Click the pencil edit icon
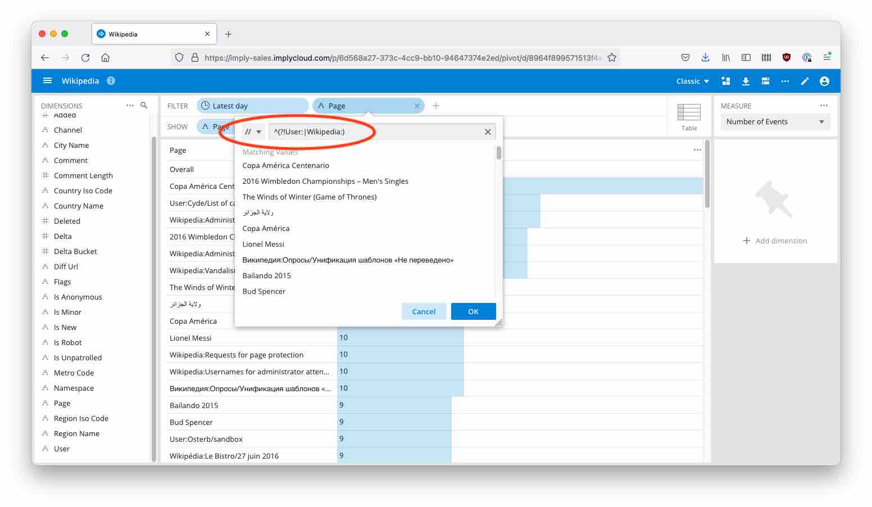Image resolution: width=872 pixels, height=507 pixels. [805, 81]
